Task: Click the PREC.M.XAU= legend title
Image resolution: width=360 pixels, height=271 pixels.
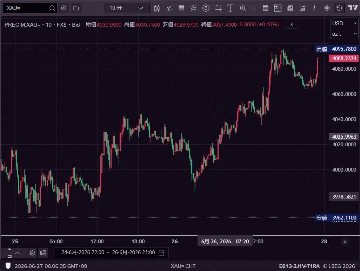Action: pos(42,25)
